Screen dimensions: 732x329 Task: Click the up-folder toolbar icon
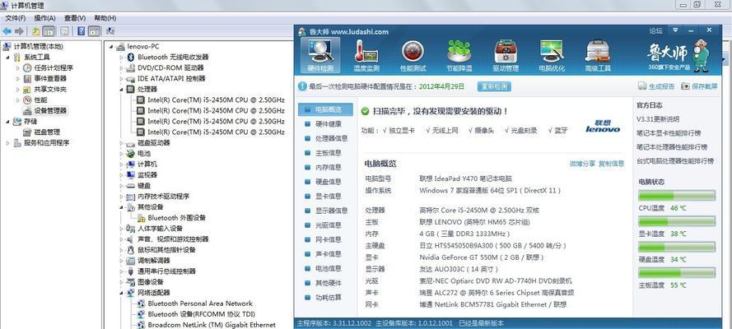36,31
